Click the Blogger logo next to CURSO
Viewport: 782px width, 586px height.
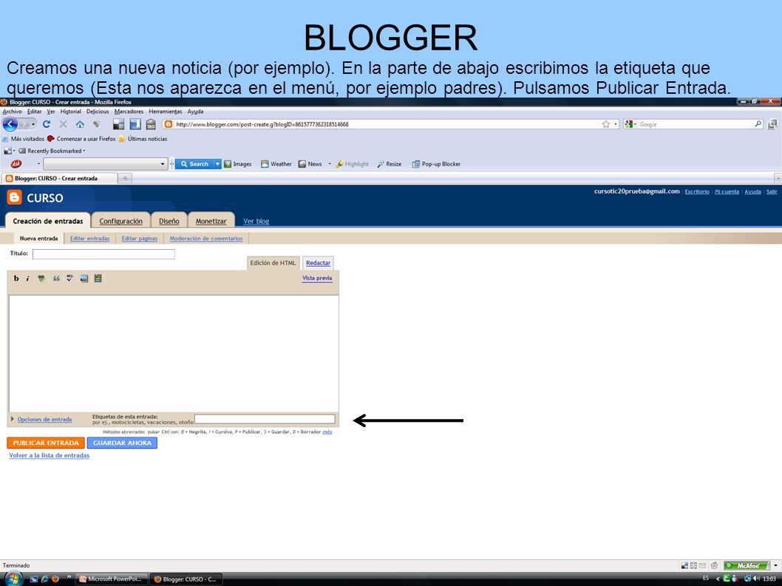(x=15, y=197)
